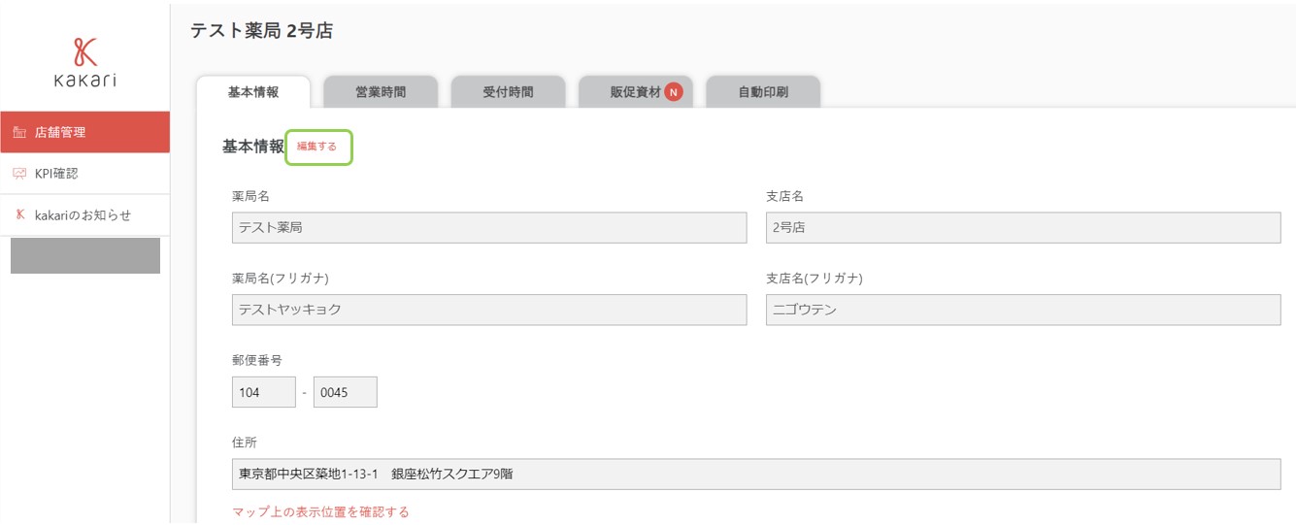Click the 郵便番号 label

[257, 360]
